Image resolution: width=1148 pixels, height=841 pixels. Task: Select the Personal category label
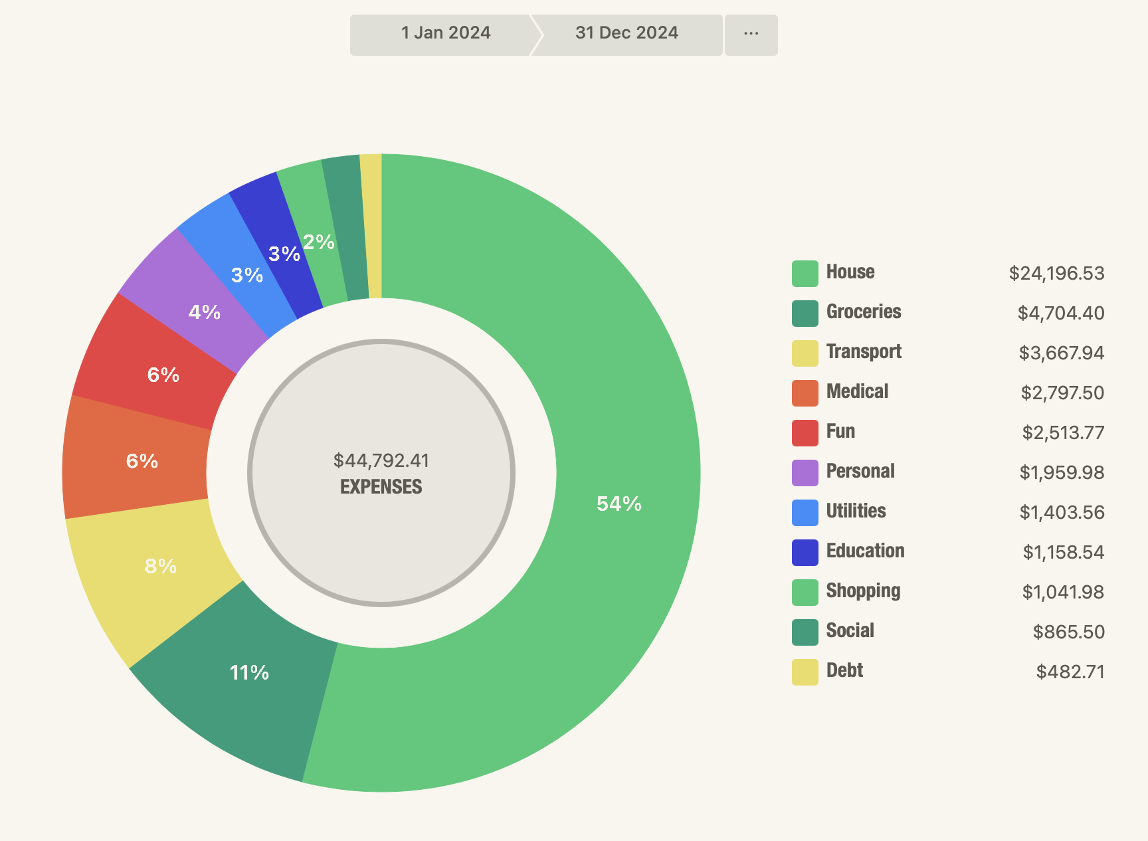860,472
